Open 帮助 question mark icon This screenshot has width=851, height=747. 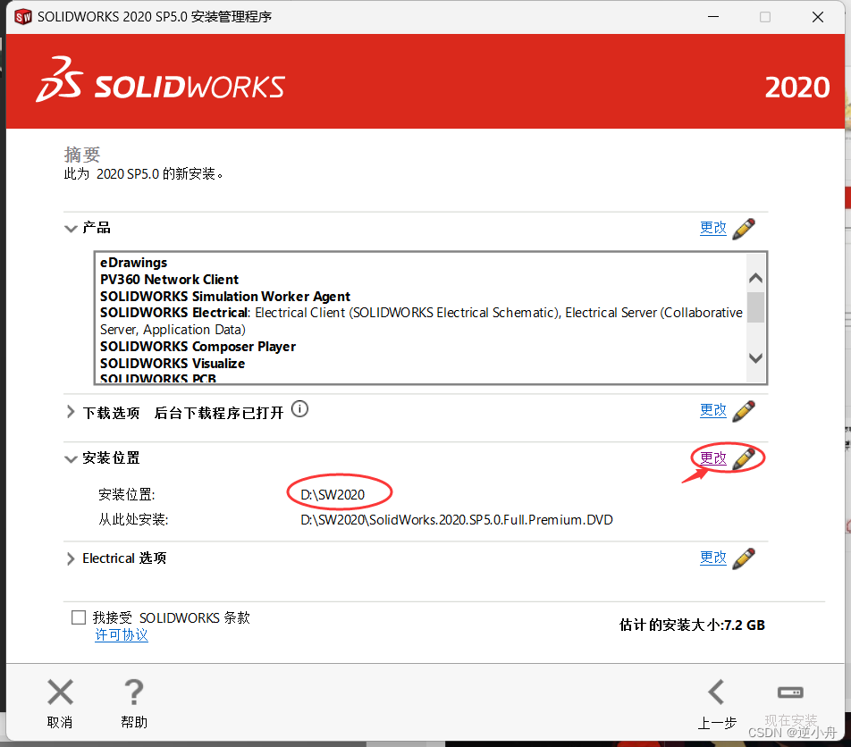[133, 692]
